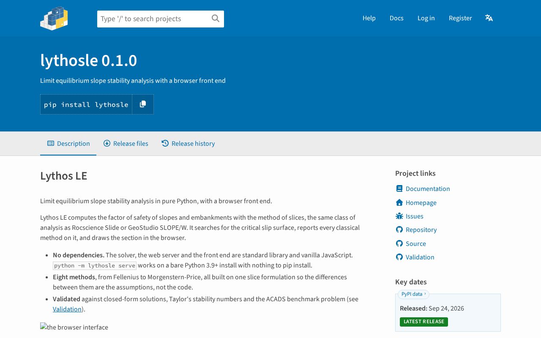Switch to Release history tab
The image size is (541, 338).
pos(189,144)
